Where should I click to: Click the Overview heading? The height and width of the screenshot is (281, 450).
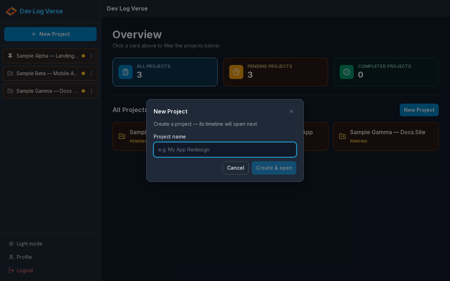[137, 34]
